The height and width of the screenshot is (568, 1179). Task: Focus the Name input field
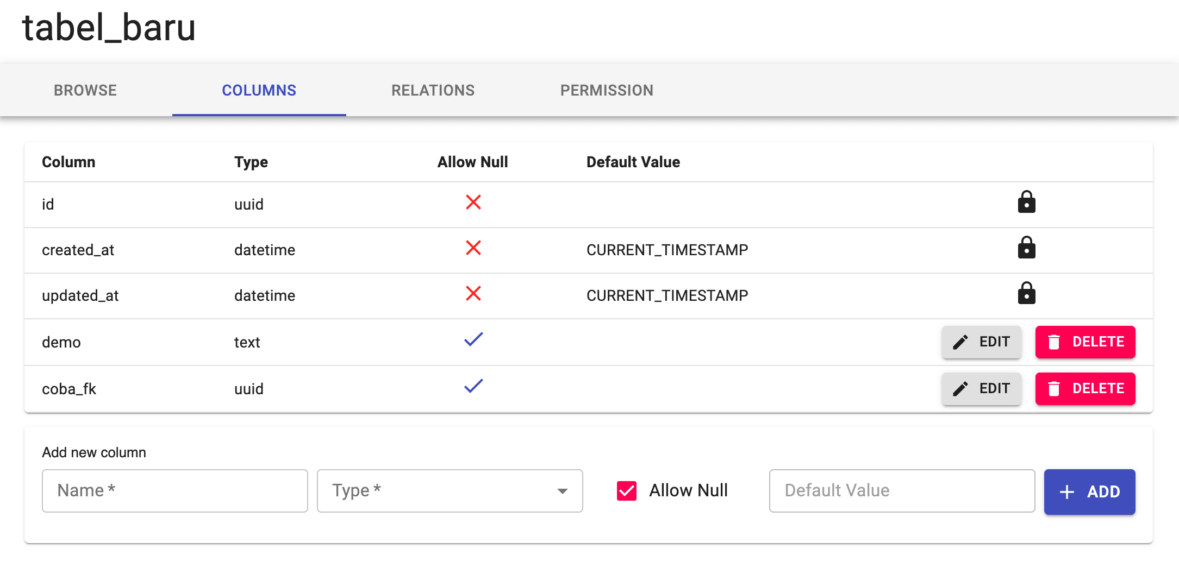pyautogui.click(x=175, y=491)
